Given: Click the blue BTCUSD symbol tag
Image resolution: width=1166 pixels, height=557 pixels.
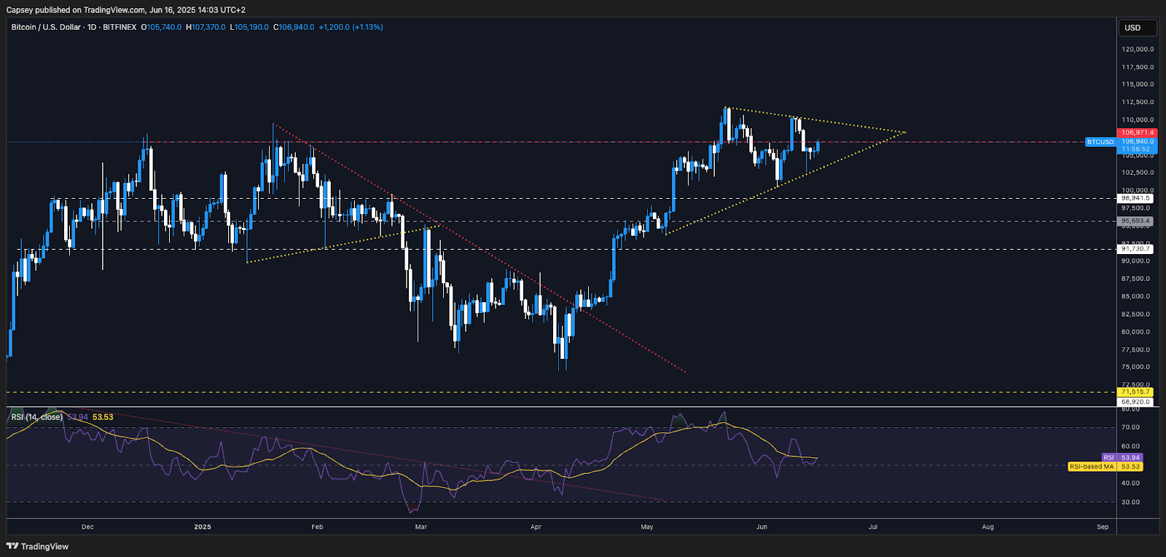Looking at the screenshot, I should point(1100,142).
